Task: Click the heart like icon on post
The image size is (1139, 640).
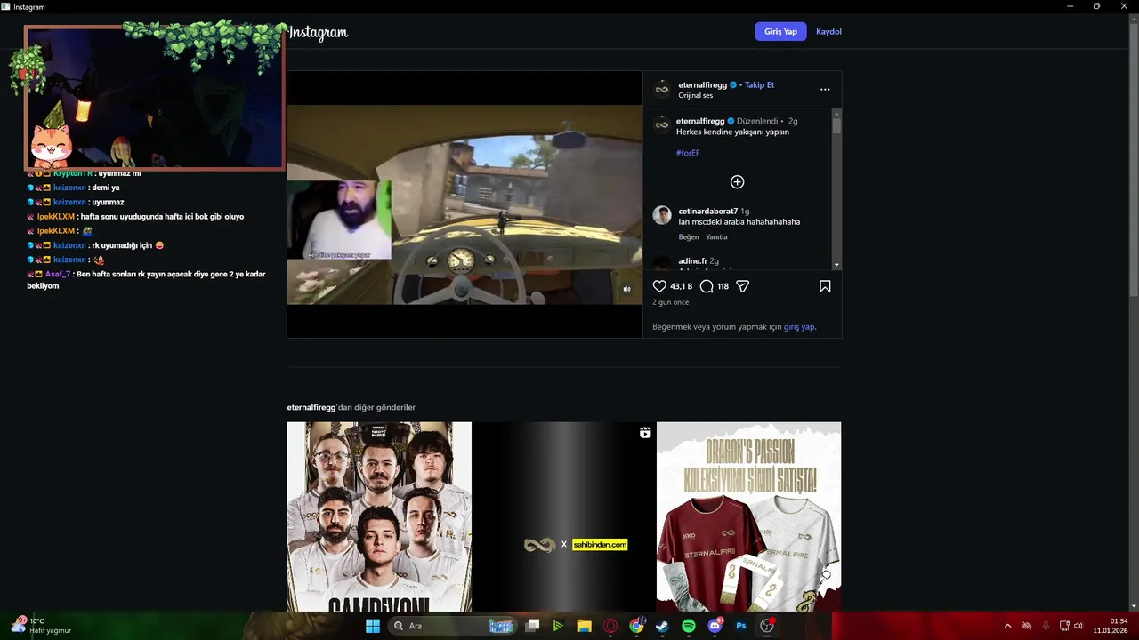Action: click(659, 286)
